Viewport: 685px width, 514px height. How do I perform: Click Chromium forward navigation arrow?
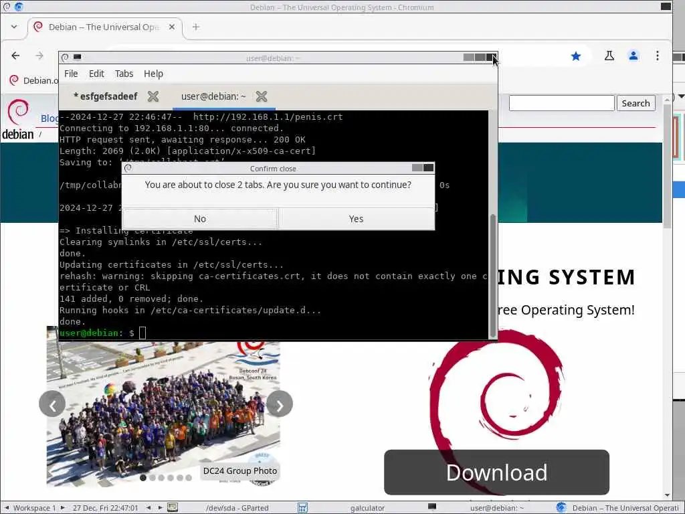39,56
